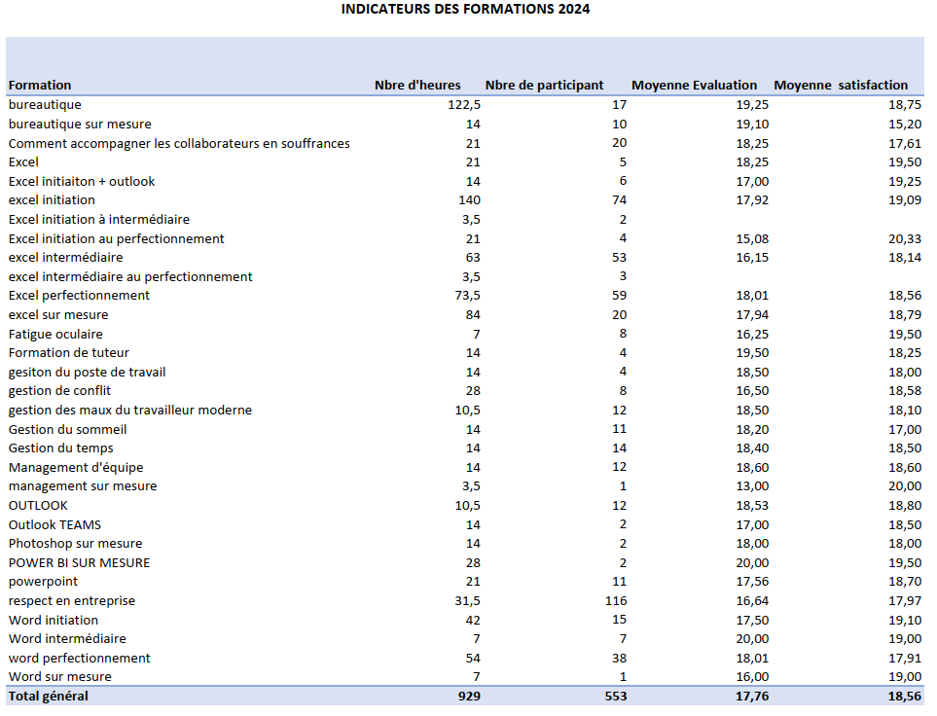Screen dimensions: 937x716
Task: Click the 'Moyenne Evaluation' column header
Action: (694, 86)
